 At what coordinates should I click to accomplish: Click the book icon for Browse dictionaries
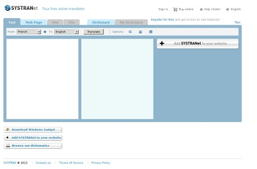pyautogui.click(x=8, y=146)
